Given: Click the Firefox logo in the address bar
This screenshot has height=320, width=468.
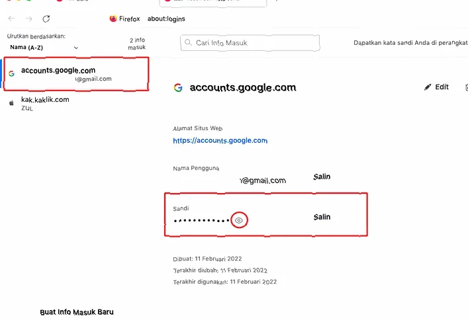Looking at the screenshot, I should pyautogui.click(x=113, y=19).
